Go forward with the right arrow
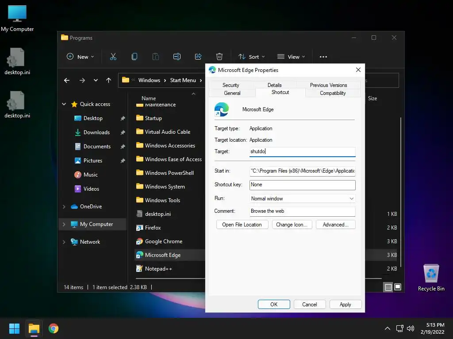Image resolution: width=453 pixels, height=339 pixels. (82, 80)
